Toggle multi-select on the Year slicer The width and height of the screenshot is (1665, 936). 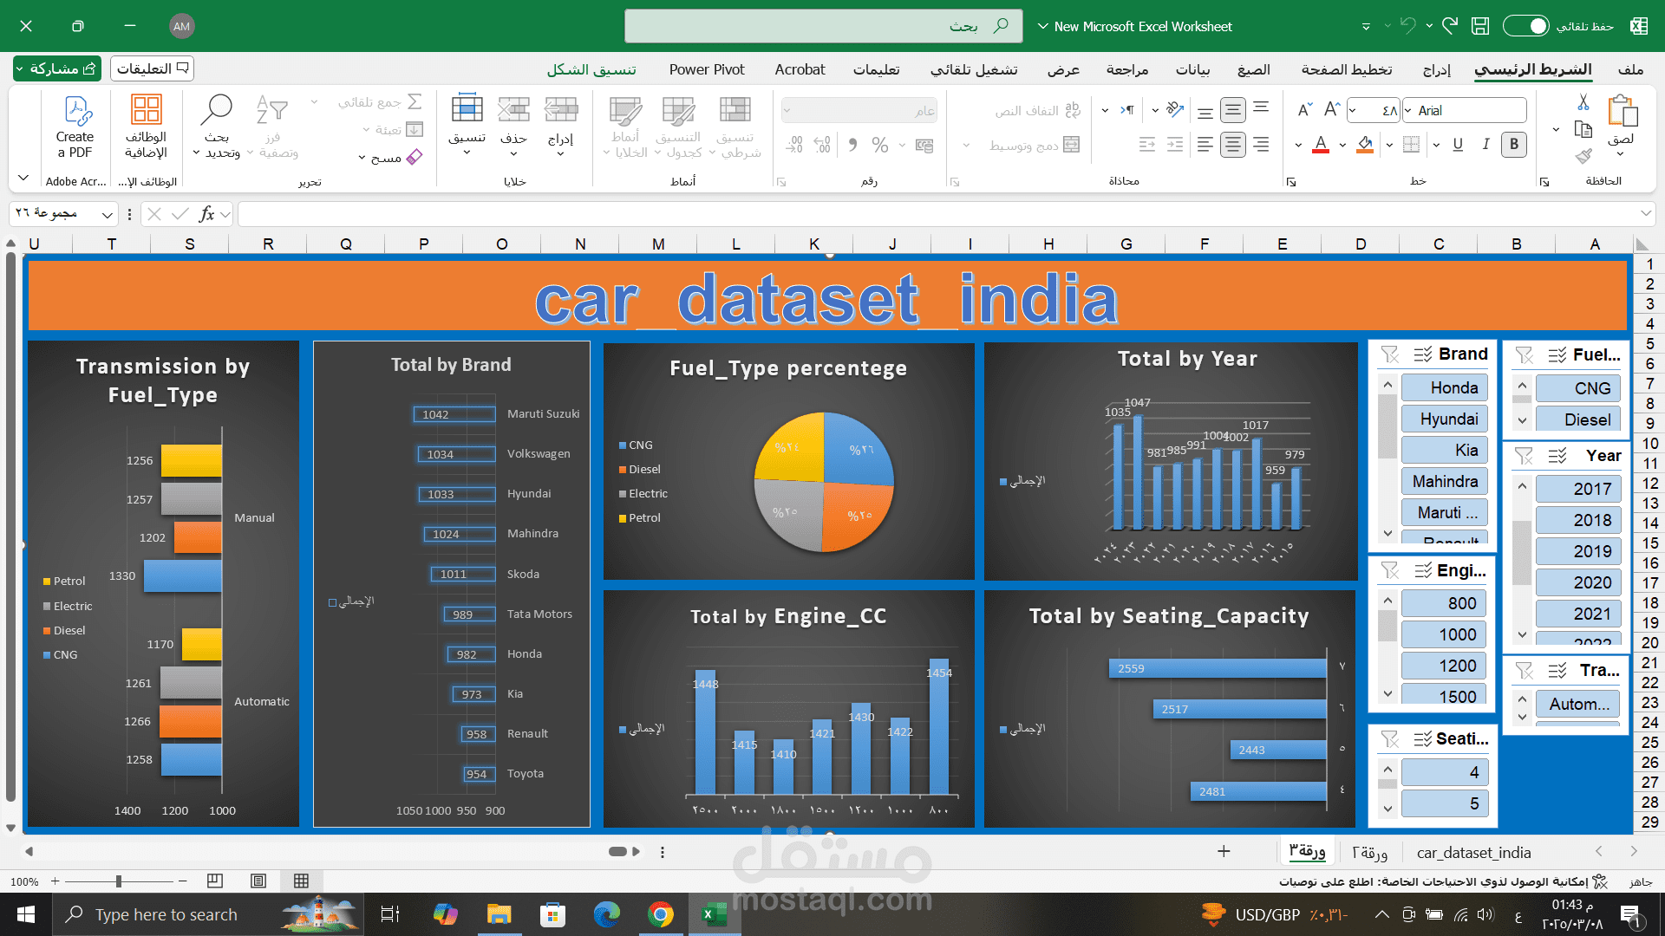(x=1557, y=456)
